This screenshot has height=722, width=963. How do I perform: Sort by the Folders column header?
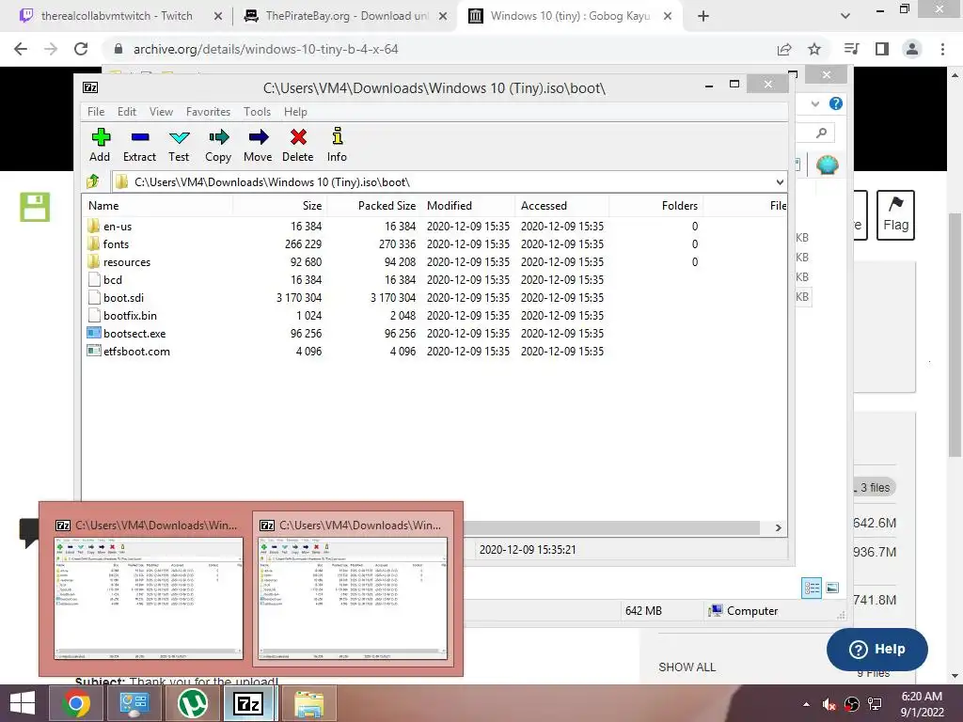tap(655, 206)
